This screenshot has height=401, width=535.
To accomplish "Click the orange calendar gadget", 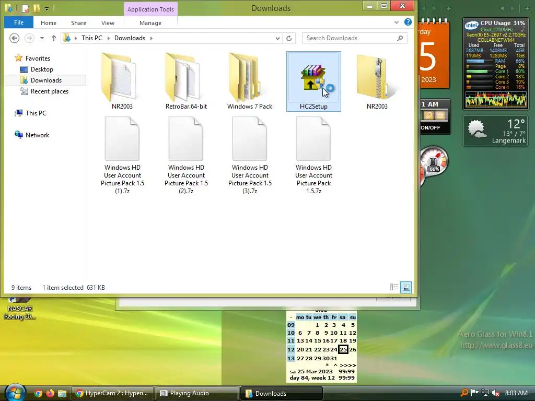I will tap(434, 54).
